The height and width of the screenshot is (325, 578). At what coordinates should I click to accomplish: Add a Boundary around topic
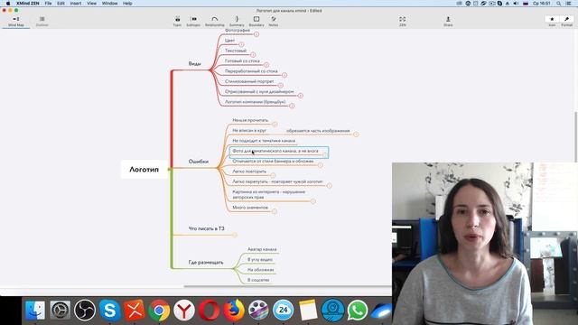tap(256, 22)
